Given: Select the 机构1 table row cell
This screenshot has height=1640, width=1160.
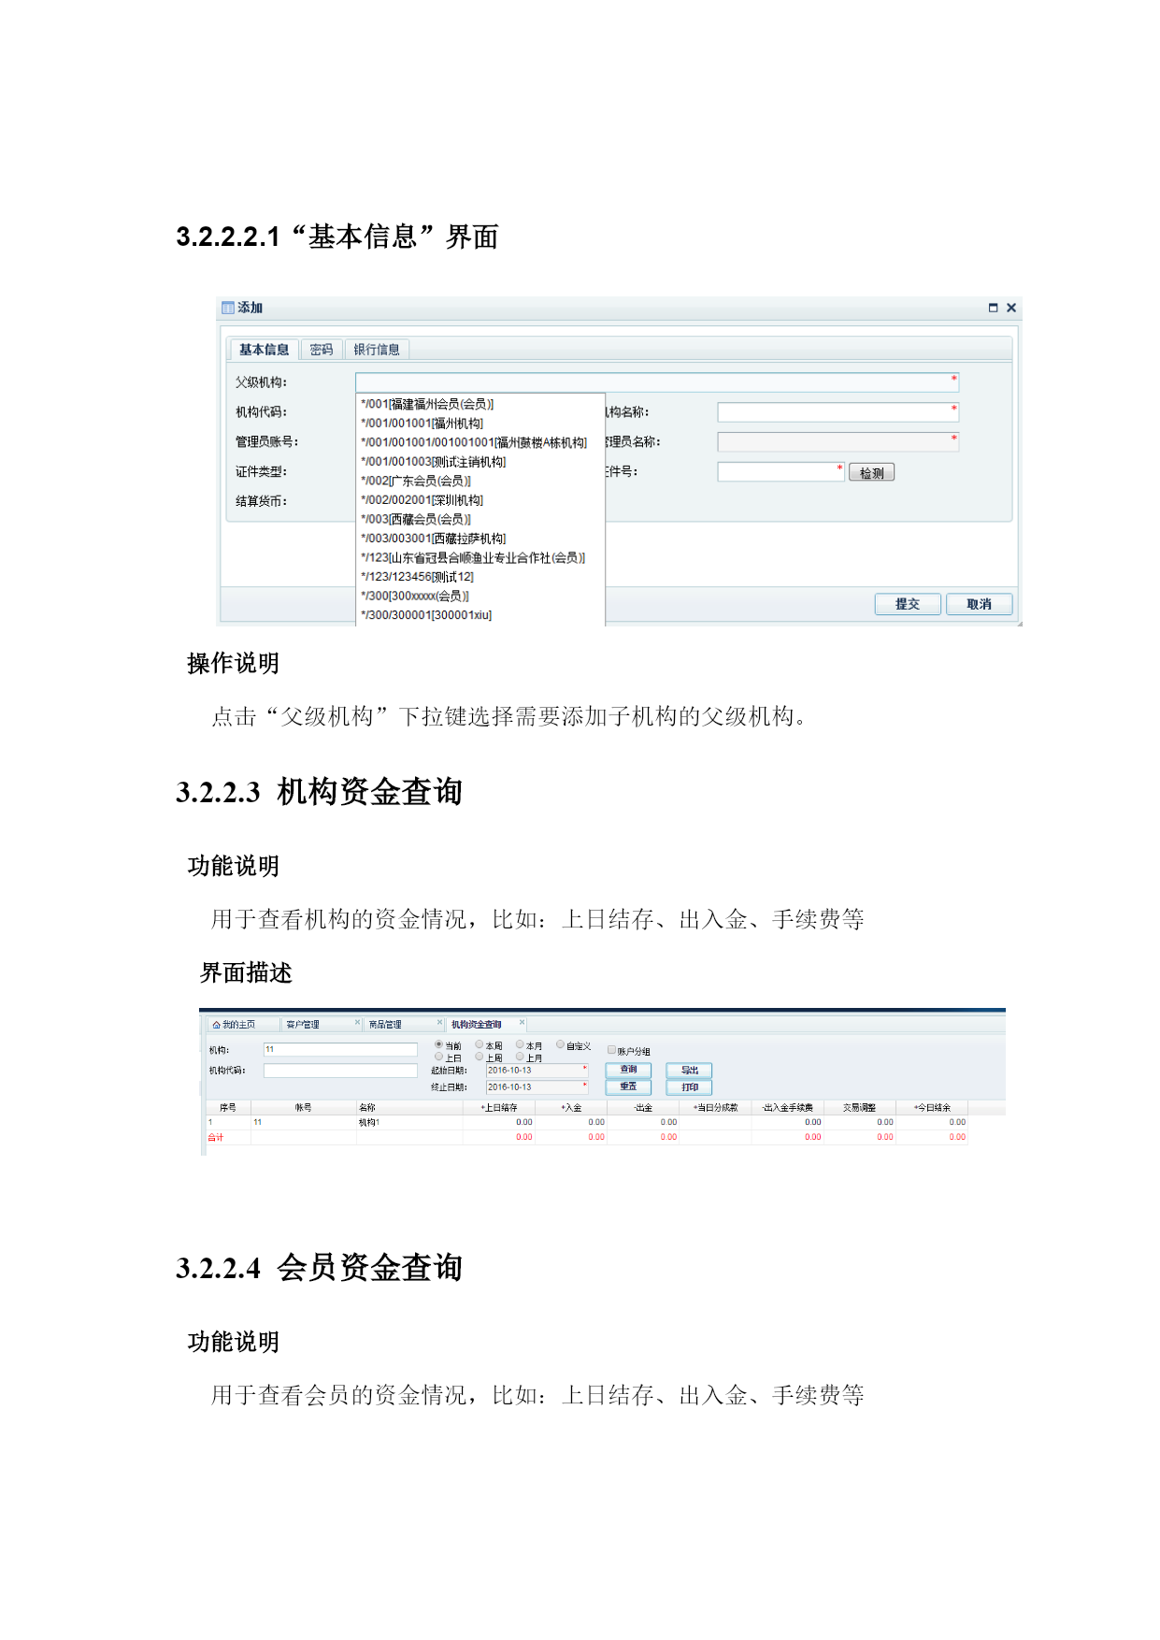Looking at the screenshot, I should [x=409, y=1122].
